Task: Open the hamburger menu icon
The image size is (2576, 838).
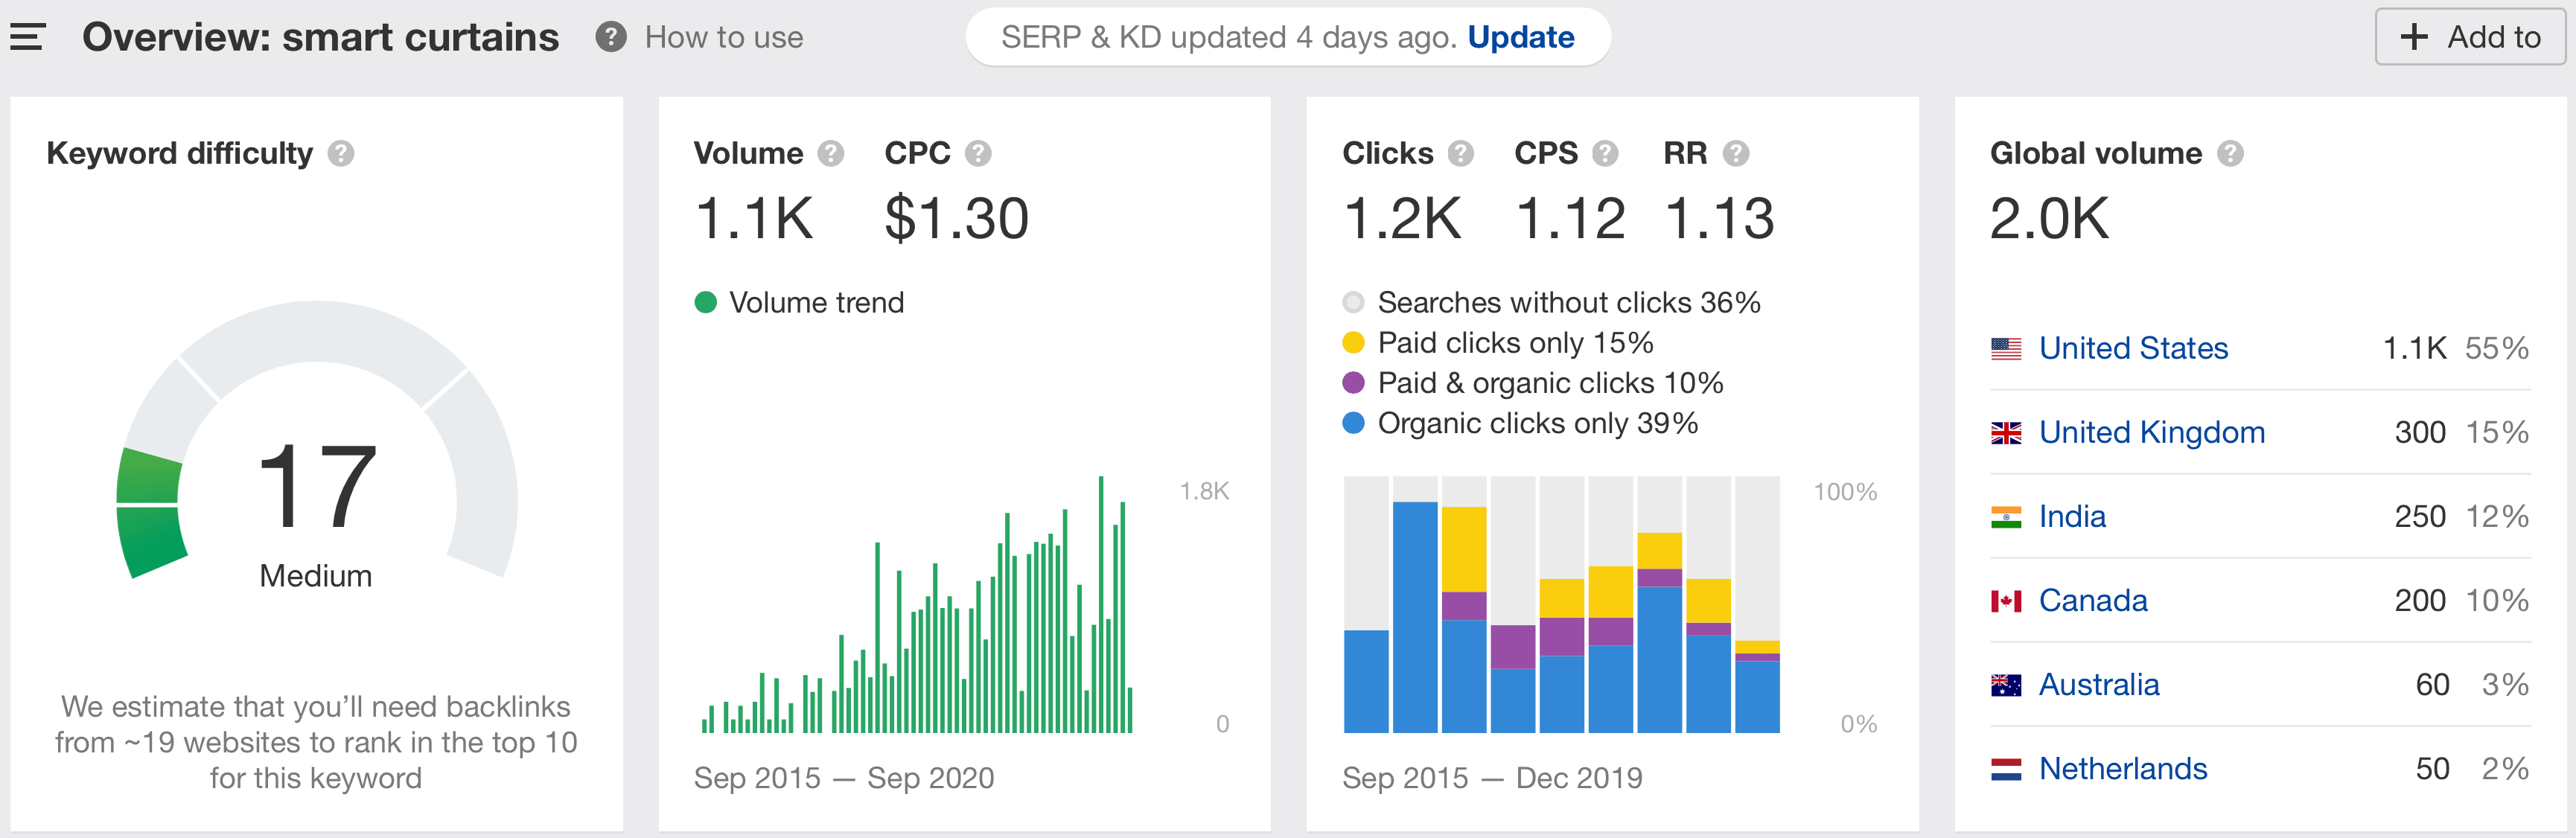Action: tap(28, 37)
